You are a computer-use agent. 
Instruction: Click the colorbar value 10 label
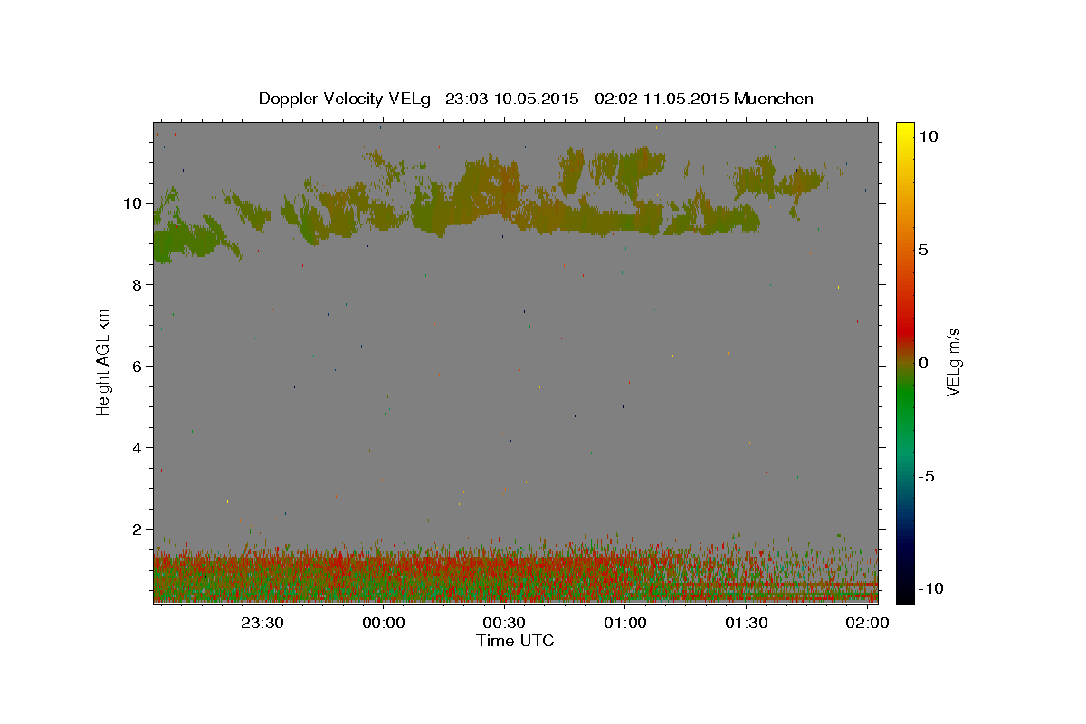929,137
